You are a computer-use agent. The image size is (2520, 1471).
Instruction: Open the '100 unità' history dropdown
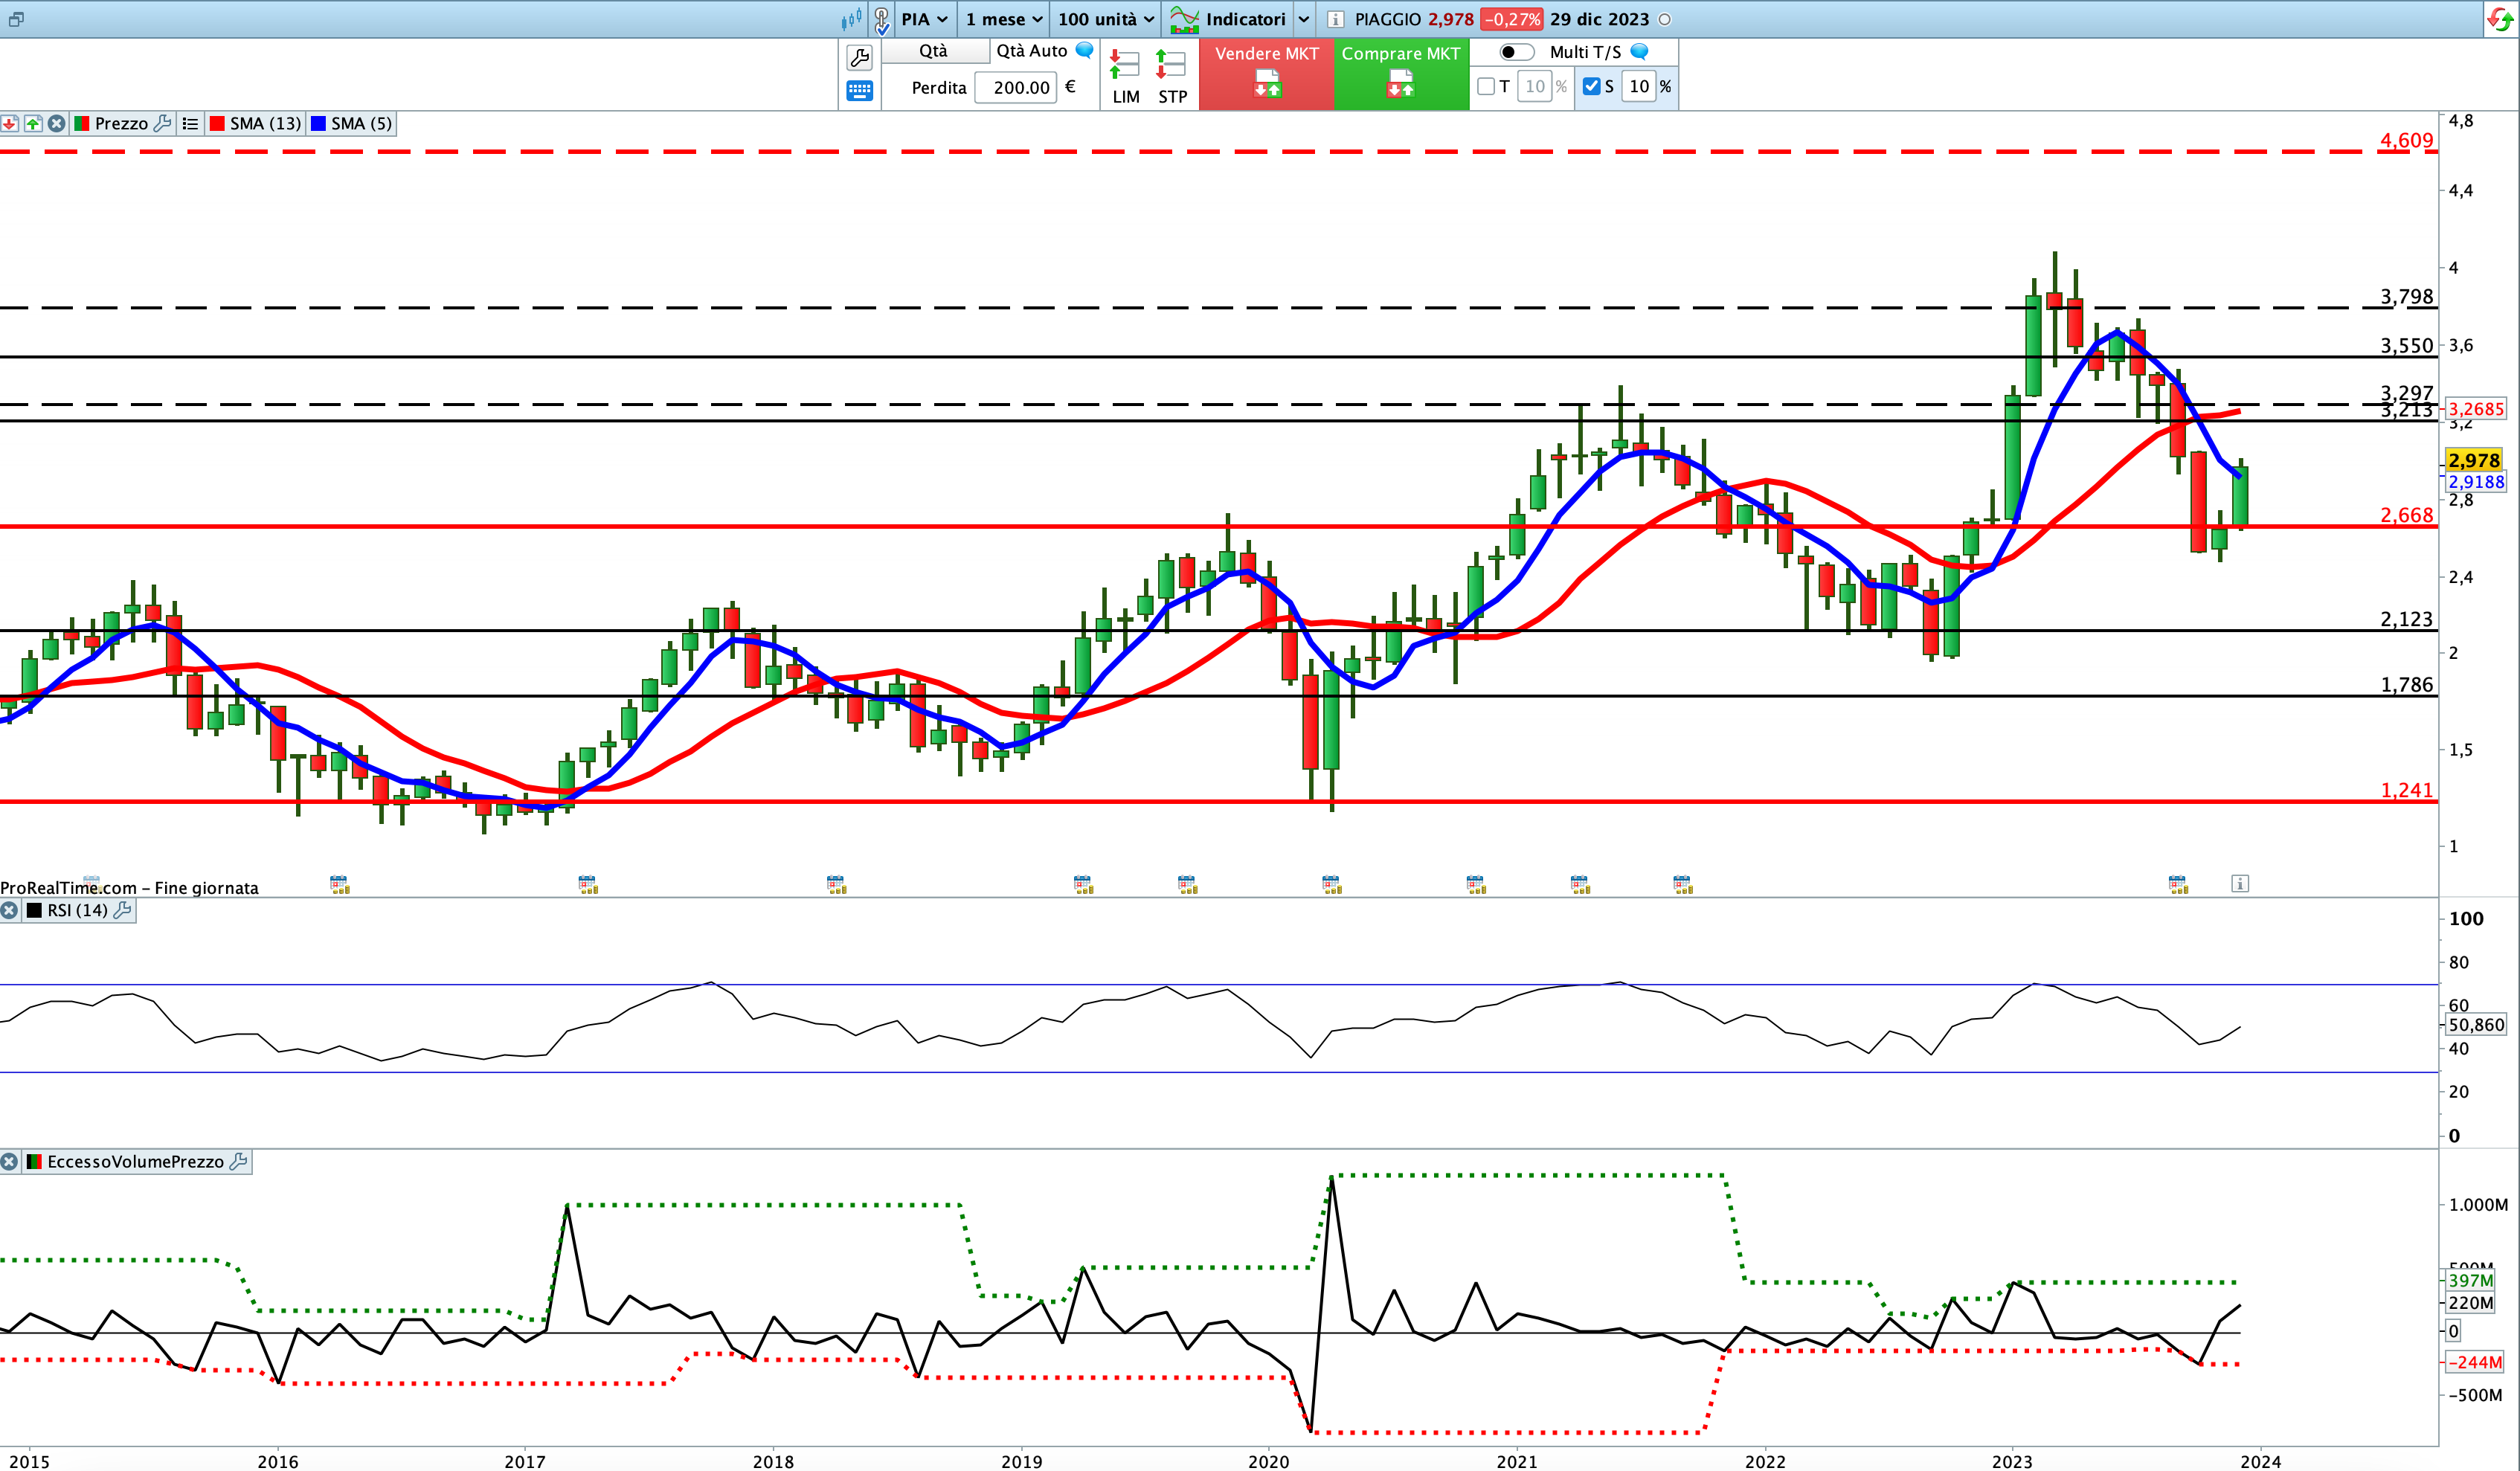1106,19
